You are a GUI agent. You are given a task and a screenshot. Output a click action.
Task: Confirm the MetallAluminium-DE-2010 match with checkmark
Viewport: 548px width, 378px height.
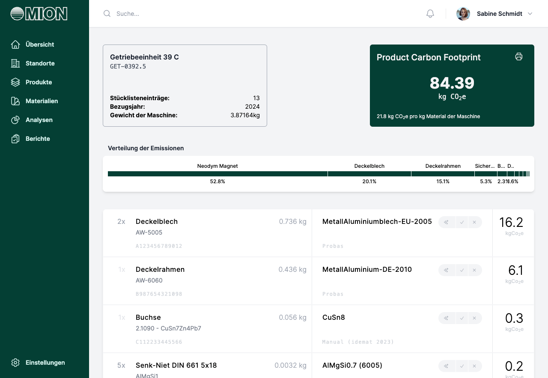click(462, 270)
